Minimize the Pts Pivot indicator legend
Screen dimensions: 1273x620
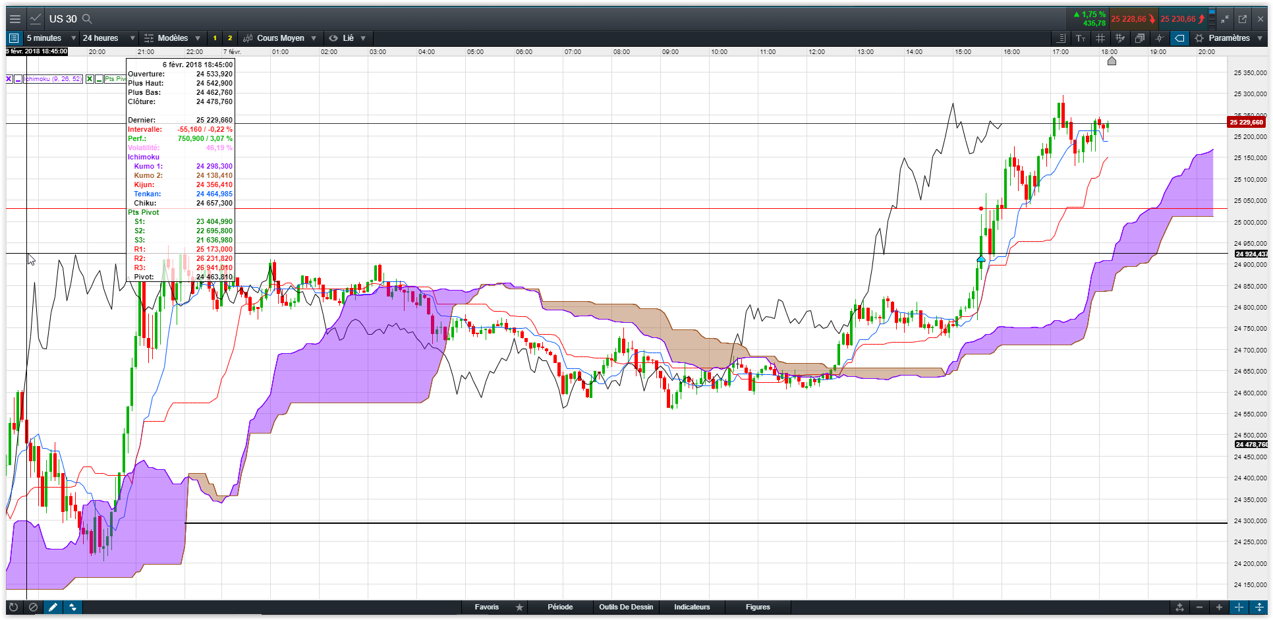pos(99,79)
